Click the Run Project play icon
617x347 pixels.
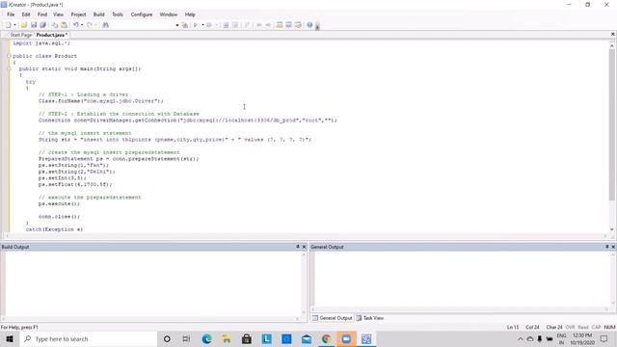click(196, 25)
